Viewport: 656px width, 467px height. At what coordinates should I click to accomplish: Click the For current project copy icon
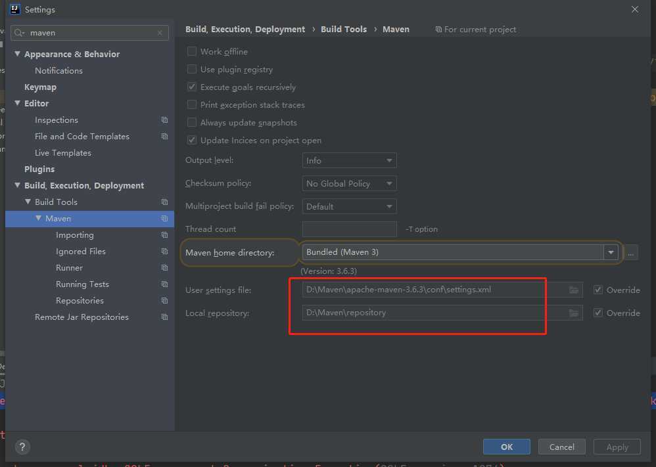pos(438,30)
